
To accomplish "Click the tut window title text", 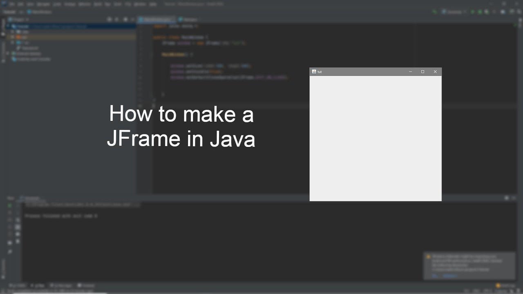I will [x=320, y=72].
